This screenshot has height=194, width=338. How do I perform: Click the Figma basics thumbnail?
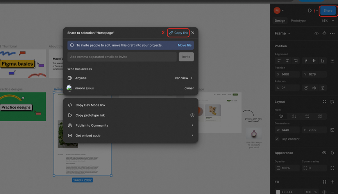click(23, 64)
